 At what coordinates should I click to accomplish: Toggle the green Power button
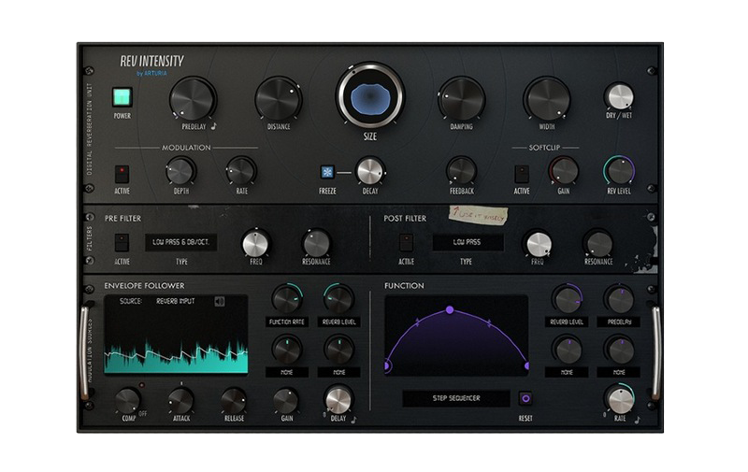122,97
